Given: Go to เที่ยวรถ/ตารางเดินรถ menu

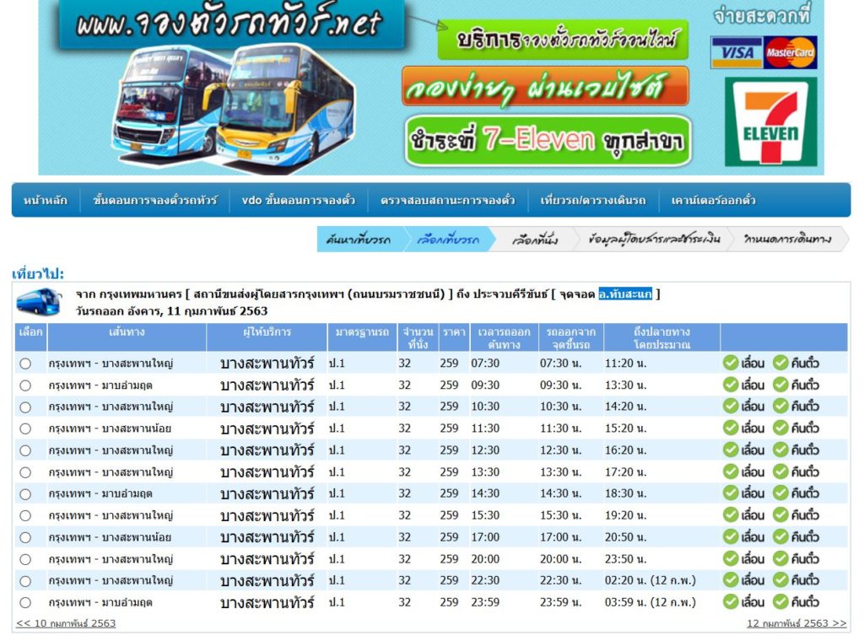Looking at the screenshot, I should click(592, 201).
